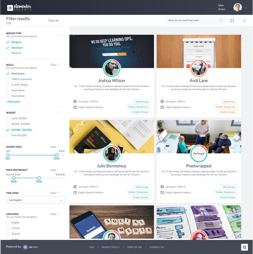This screenshot has height=254, width=253.
Task: Collapse the Service Type section
Action: pyautogui.click(x=58, y=34)
